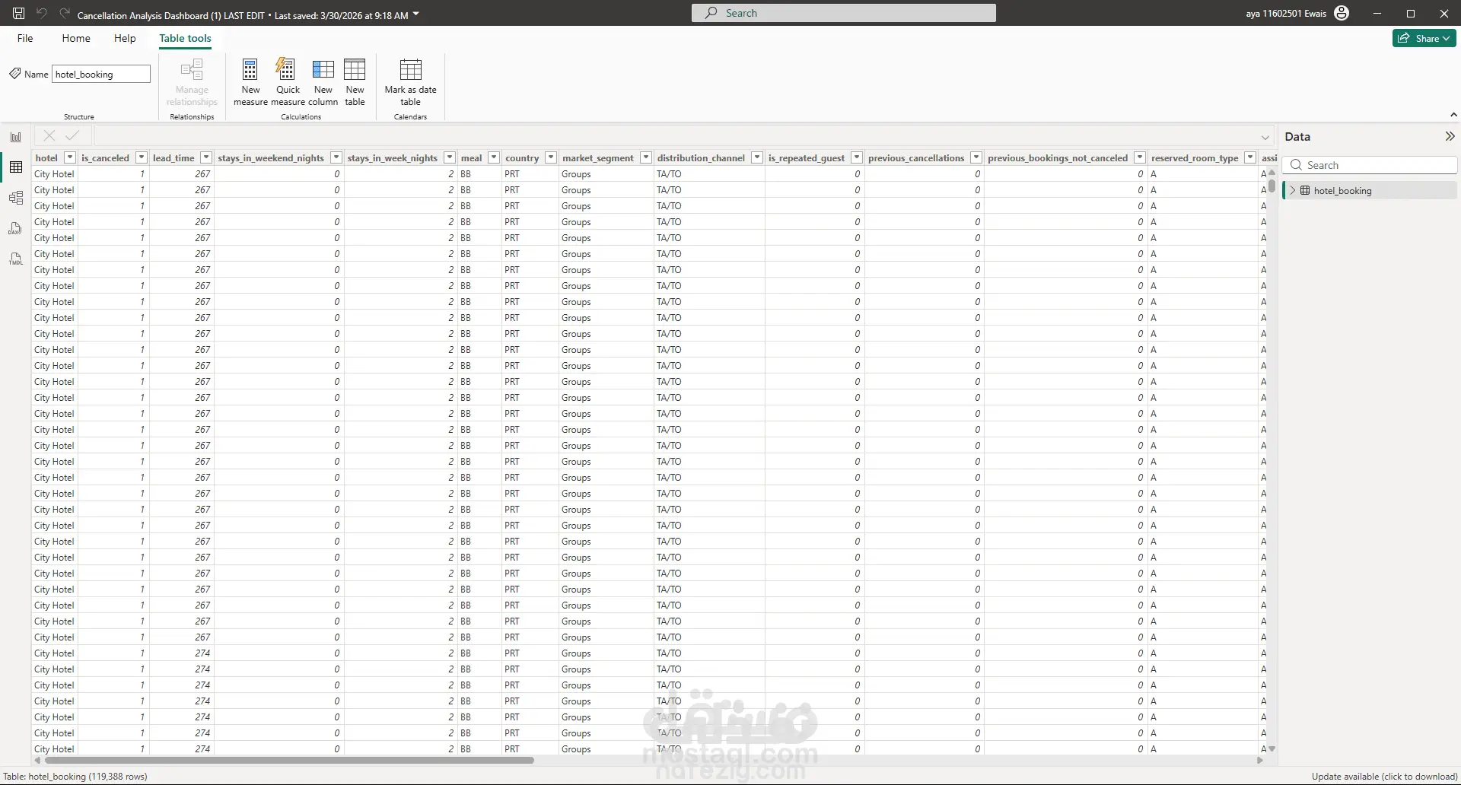The height and width of the screenshot is (785, 1461).
Task: Select the stays_in_weekend_nights column header
Action: pyautogui.click(x=271, y=157)
